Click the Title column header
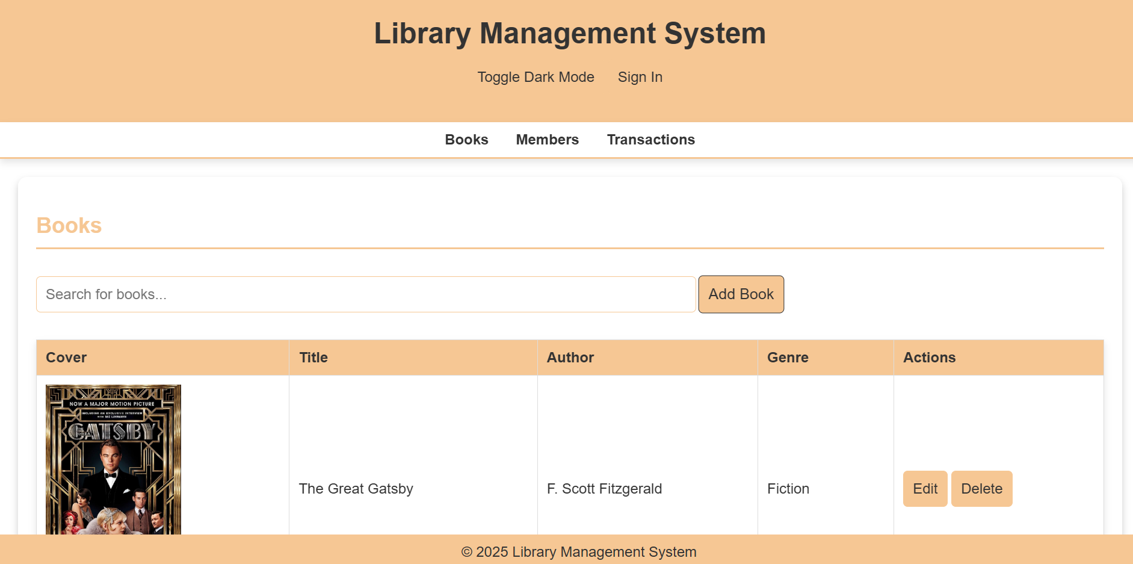 313,358
